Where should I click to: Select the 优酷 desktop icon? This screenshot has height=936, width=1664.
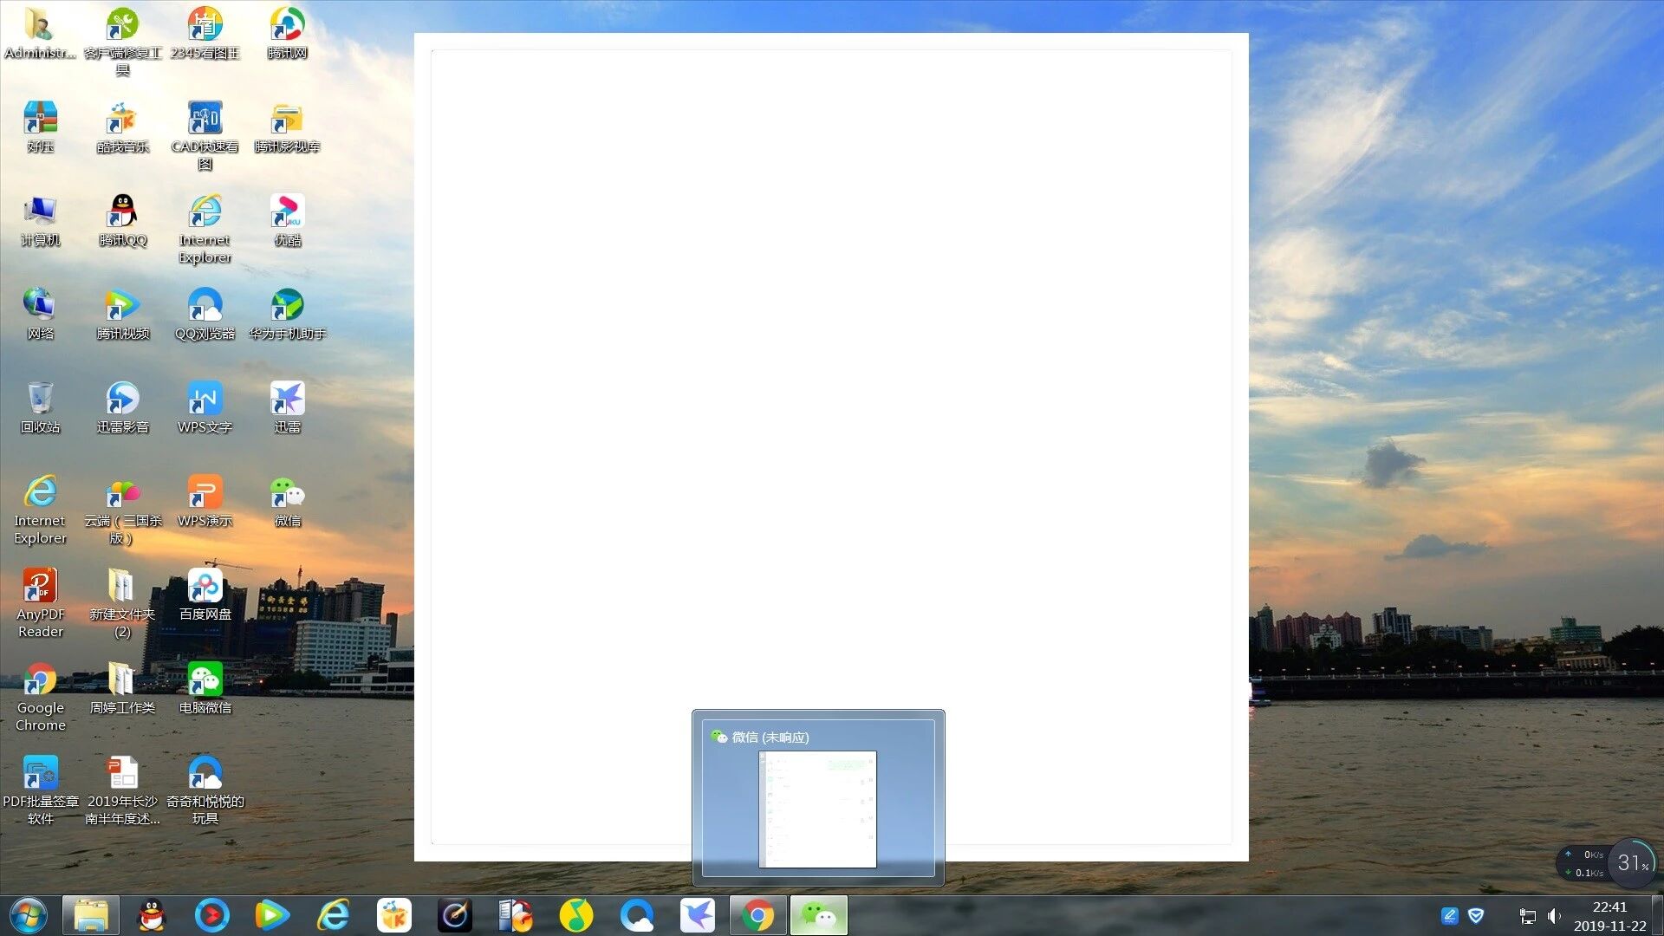click(287, 212)
